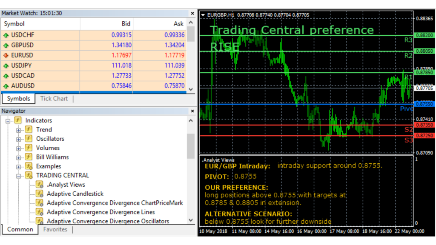The image size is (436, 245).
Task: Click the USDCAD green arrow icon
Action: 6,76
